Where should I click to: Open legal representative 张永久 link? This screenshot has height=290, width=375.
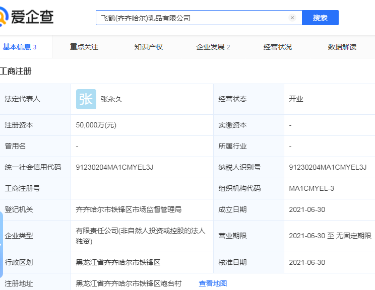(x=111, y=99)
